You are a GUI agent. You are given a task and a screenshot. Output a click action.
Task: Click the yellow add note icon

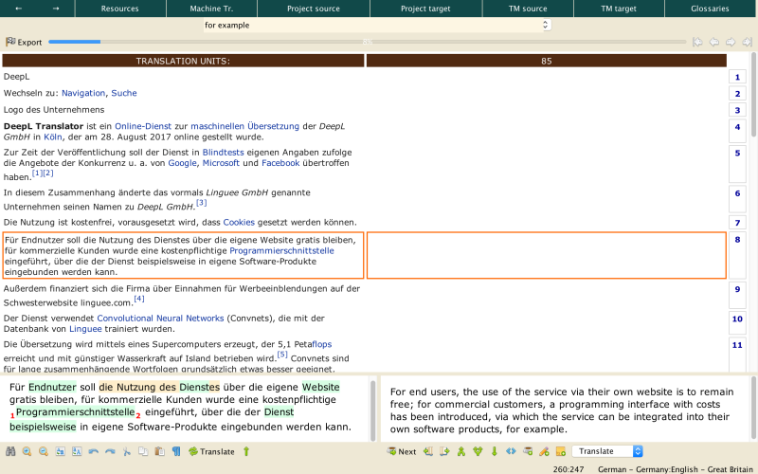tap(561, 451)
